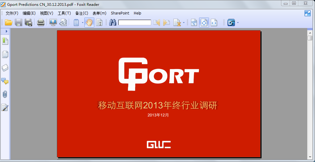Open the 视图(V) menu

tap(47, 13)
